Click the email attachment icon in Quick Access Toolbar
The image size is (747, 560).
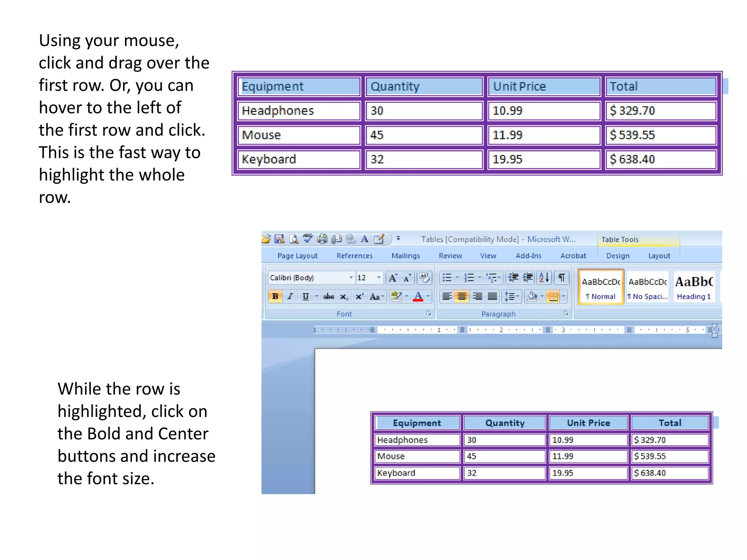(x=336, y=239)
